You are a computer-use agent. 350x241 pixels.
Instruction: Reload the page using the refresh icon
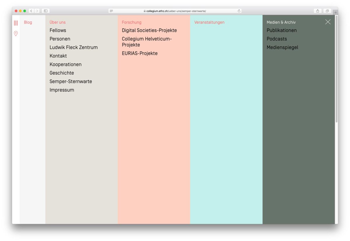tap(239, 11)
